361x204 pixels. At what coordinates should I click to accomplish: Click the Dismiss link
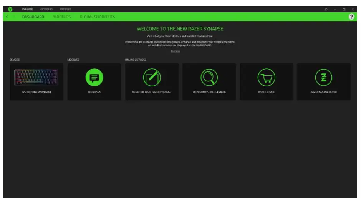175,51
